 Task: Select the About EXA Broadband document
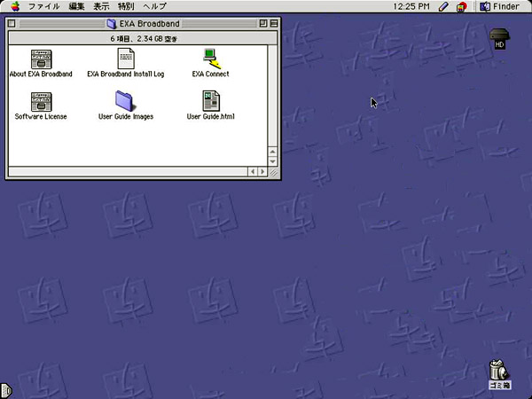coord(41,59)
